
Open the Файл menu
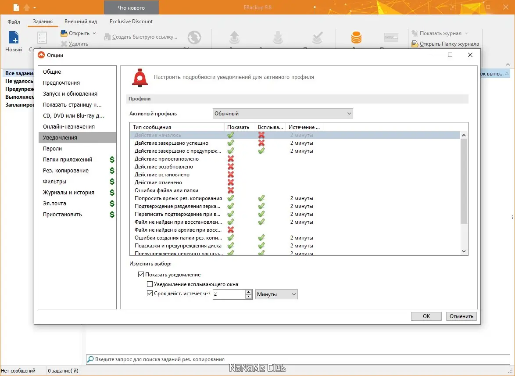(x=14, y=21)
